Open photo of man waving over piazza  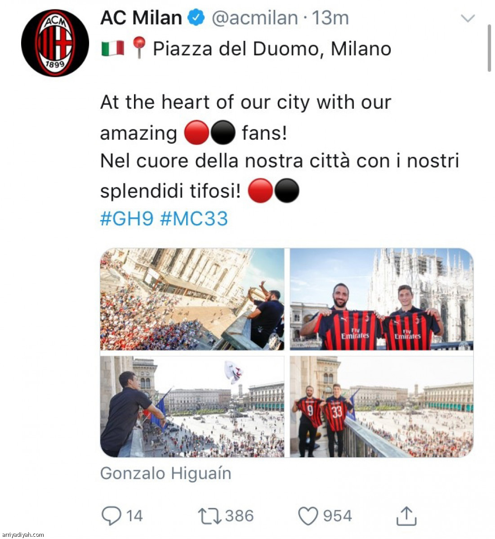pyautogui.click(x=192, y=406)
